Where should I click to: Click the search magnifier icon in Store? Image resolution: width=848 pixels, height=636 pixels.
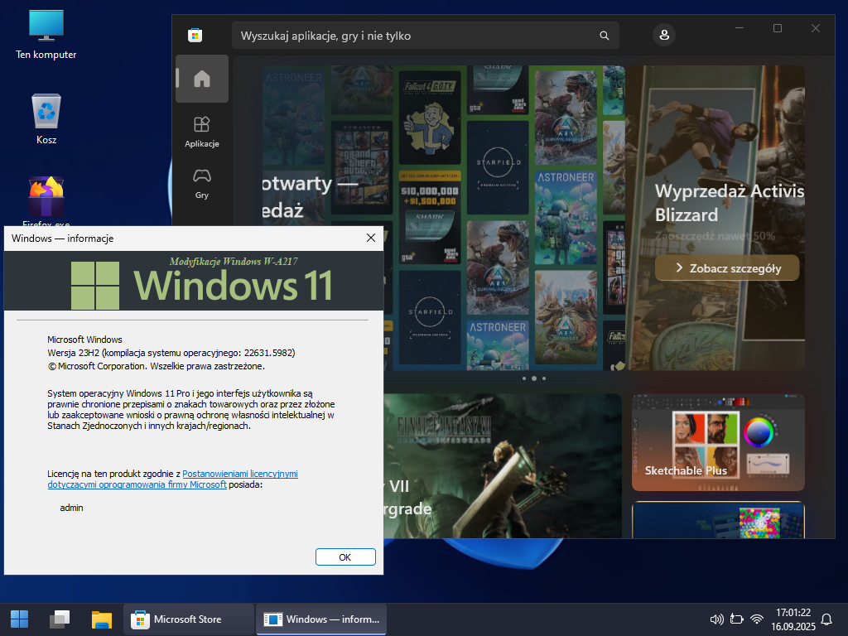[x=605, y=36]
